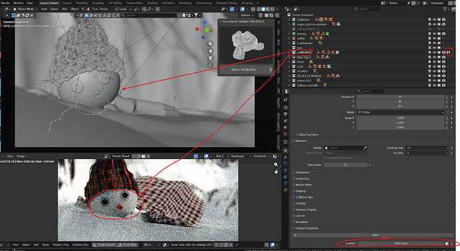The width and height of the screenshot is (460, 251).
Task: Click the Pass Index value field
Action: (345, 165)
